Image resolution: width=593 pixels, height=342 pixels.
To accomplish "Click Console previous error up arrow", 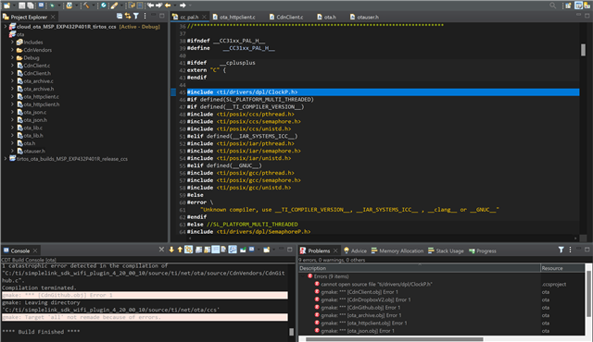I will point(180,250).
